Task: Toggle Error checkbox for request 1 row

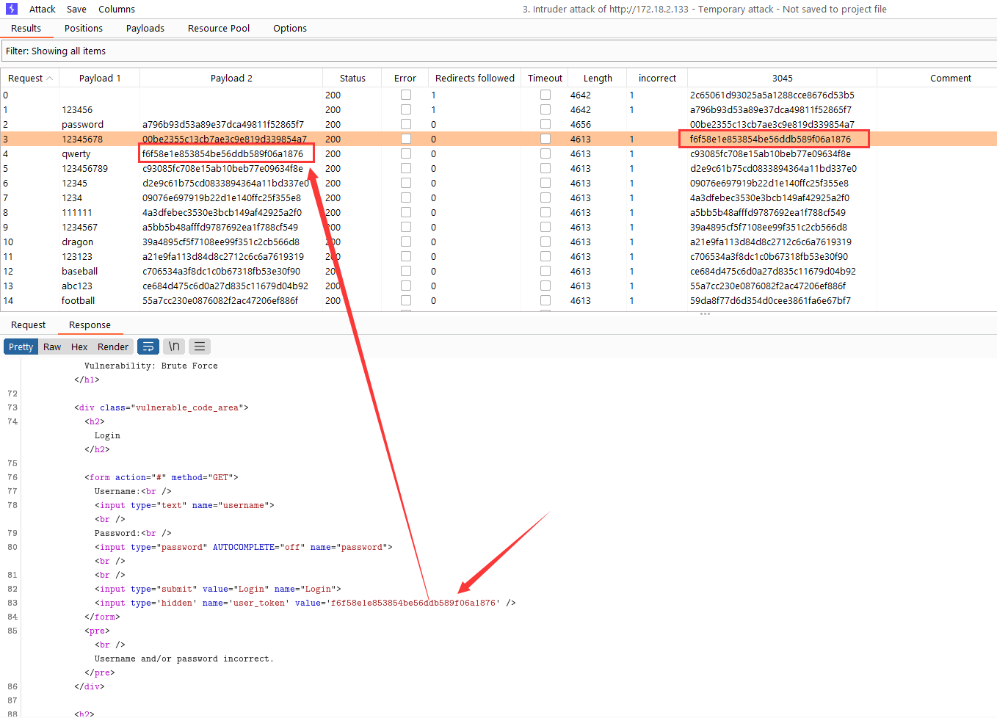Action: coord(406,109)
